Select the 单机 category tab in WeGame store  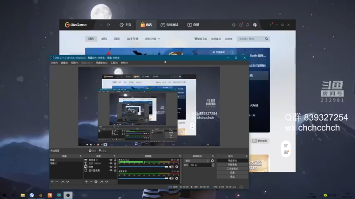point(104,39)
